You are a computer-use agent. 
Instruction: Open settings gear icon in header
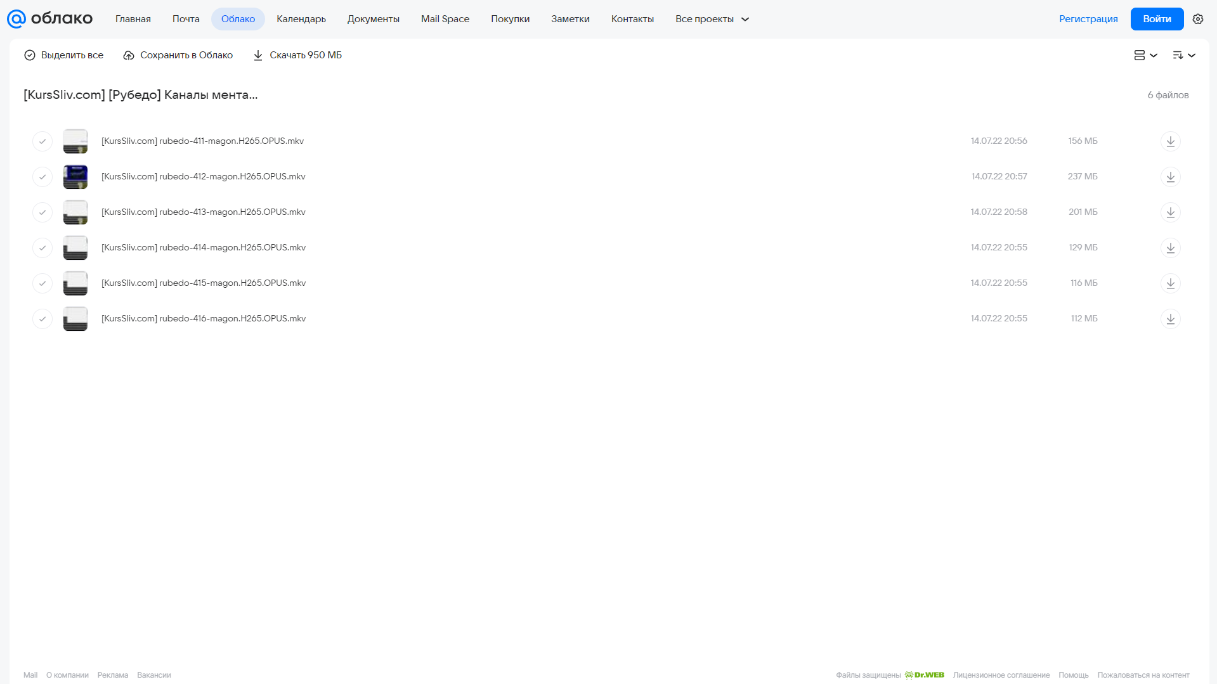[1197, 19]
